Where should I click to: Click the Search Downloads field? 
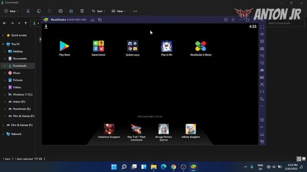point(285,23)
